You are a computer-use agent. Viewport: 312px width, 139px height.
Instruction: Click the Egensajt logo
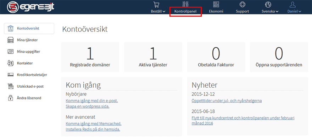[x=30, y=7]
